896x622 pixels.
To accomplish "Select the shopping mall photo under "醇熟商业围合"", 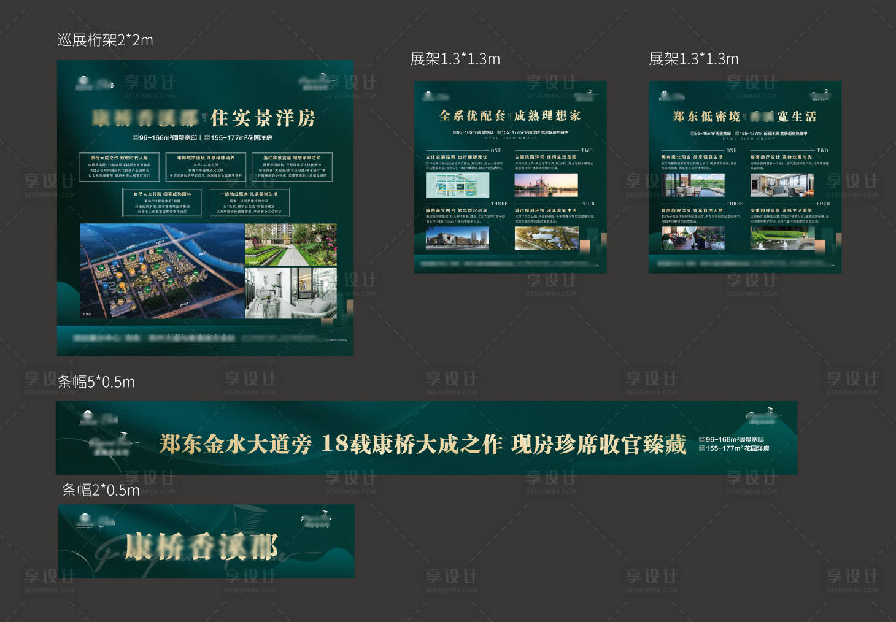I will [457, 238].
